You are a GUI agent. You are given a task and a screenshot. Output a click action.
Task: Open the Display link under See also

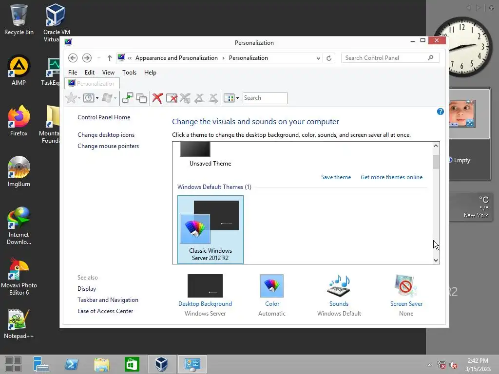tap(87, 289)
